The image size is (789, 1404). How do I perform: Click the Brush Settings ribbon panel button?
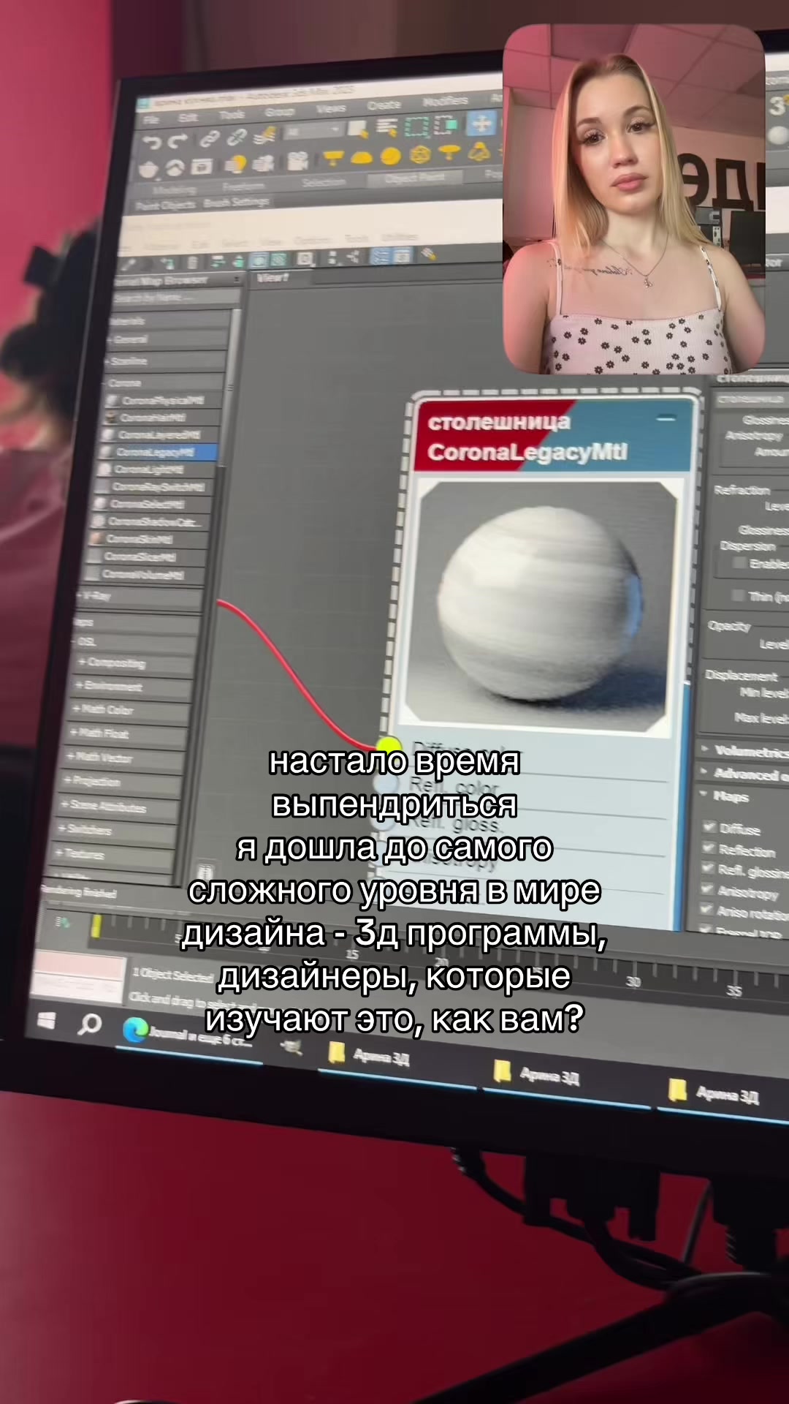(x=236, y=202)
